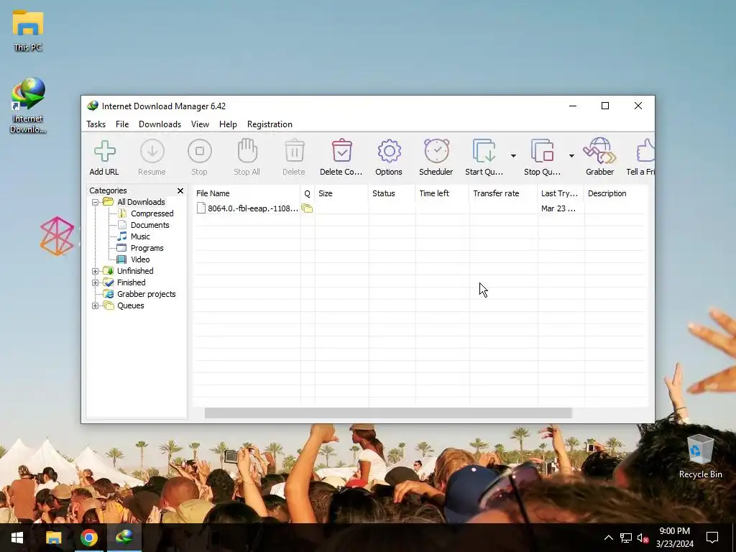Select Internet Download Manager desktop shortcut
736x552 pixels.
pos(28,106)
